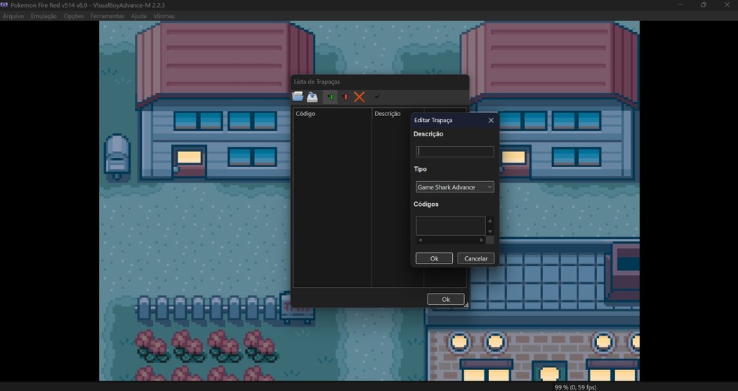Screen dimensions: 738x391
Task: Open the Emulação menu
Action: point(43,16)
